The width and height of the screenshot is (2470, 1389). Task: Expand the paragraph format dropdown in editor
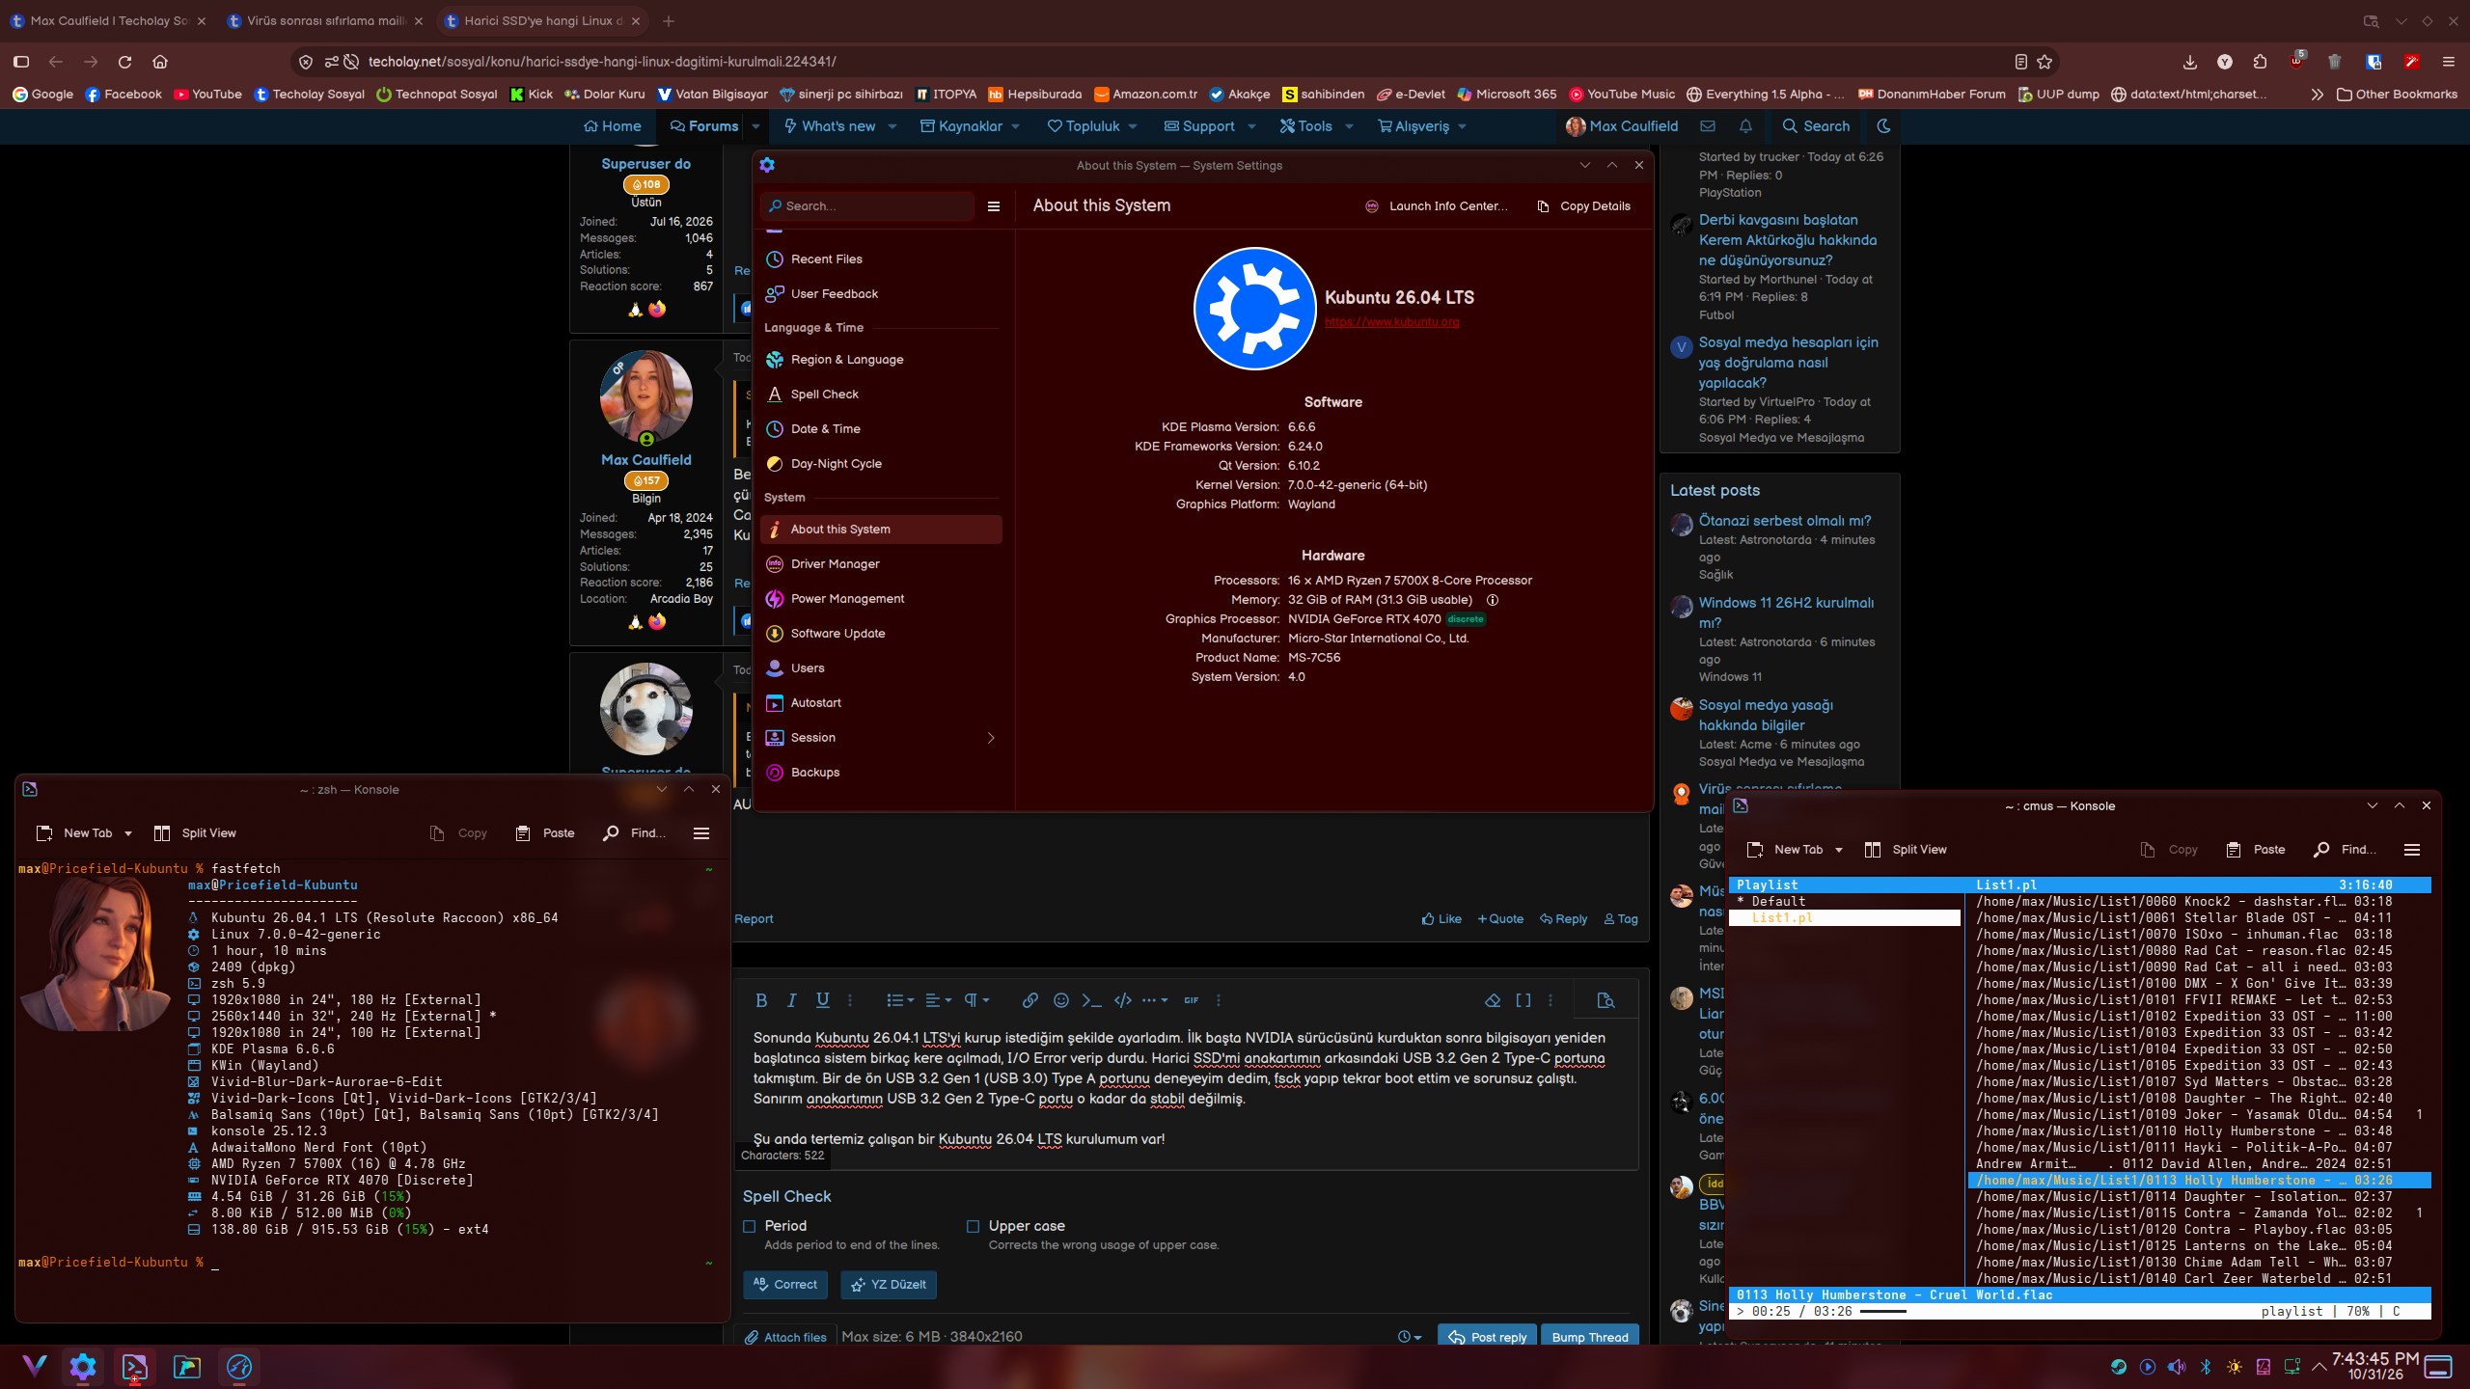[977, 1000]
